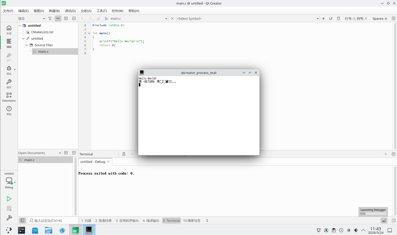Image resolution: width=397 pixels, height=235 pixels.
Task: Open the output panes chooser arrows
Action: pyautogui.click(x=207, y=221)
